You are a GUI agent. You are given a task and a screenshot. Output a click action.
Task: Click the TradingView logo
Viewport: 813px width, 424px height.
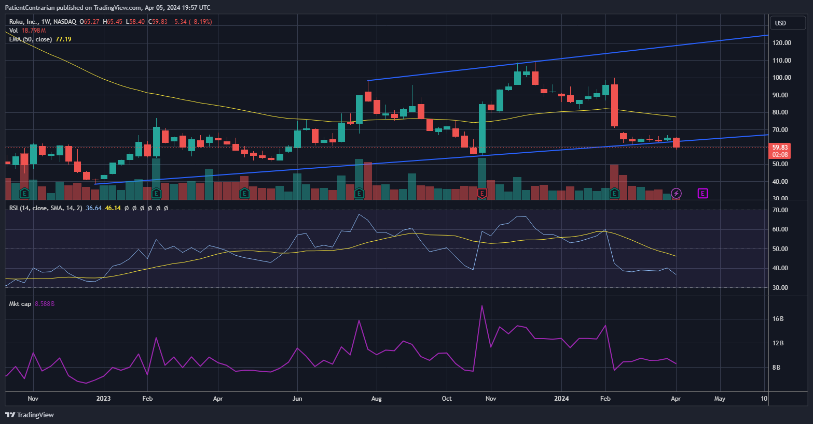click(x=30, y=415)
